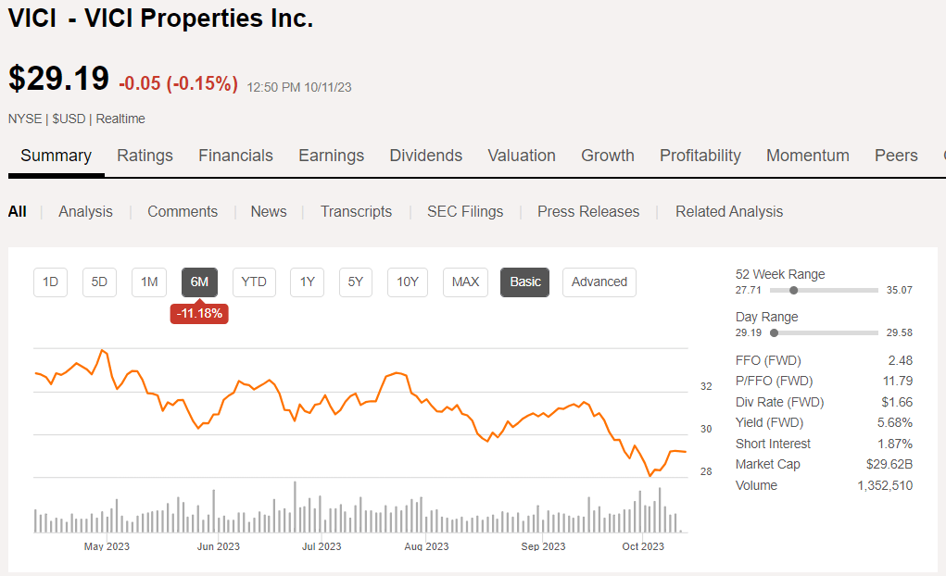Open the Momentum tab

pyautogui.click(x=807, y=156)
